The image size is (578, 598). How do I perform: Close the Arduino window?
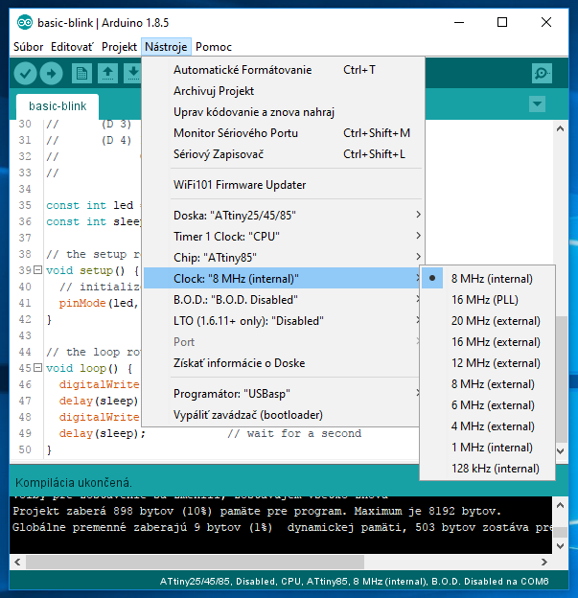coord(546,22)
